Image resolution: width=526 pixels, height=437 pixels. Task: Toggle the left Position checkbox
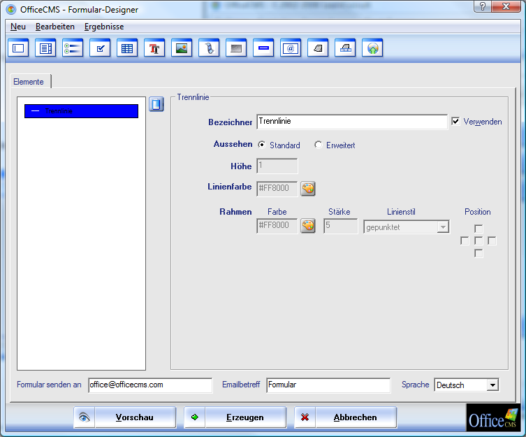[465, 241]
